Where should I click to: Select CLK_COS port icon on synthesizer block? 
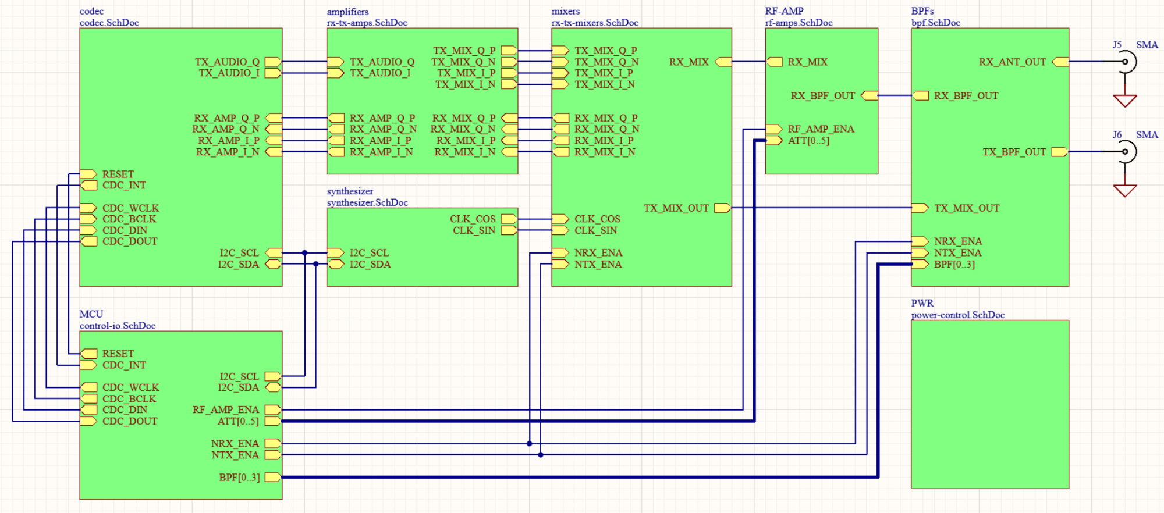click(x=509, y=219)
